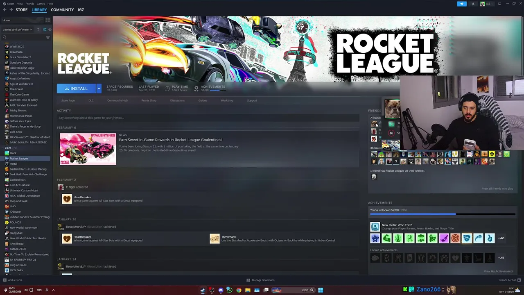Open the Friends menu
Image resolution: width=524 pixels, height=295 pixels.
point(29,4)
